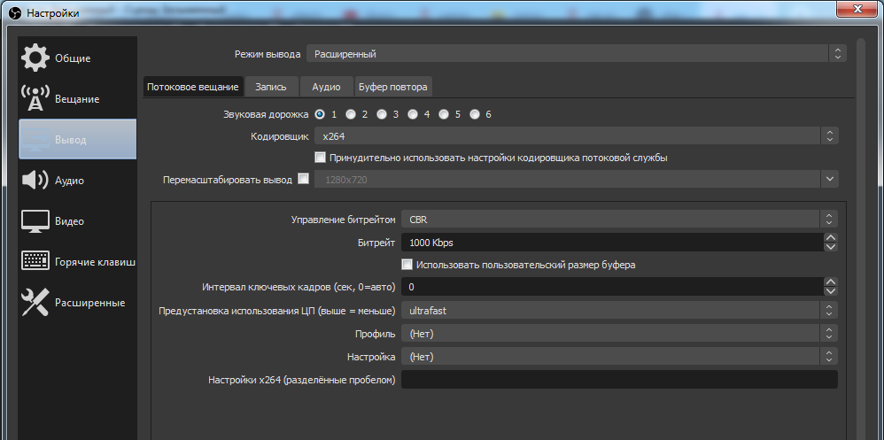The image size is (884, 440).
Task: Select audio track 1 radio button
Action: pyautogui.click(x=320, y=114)
